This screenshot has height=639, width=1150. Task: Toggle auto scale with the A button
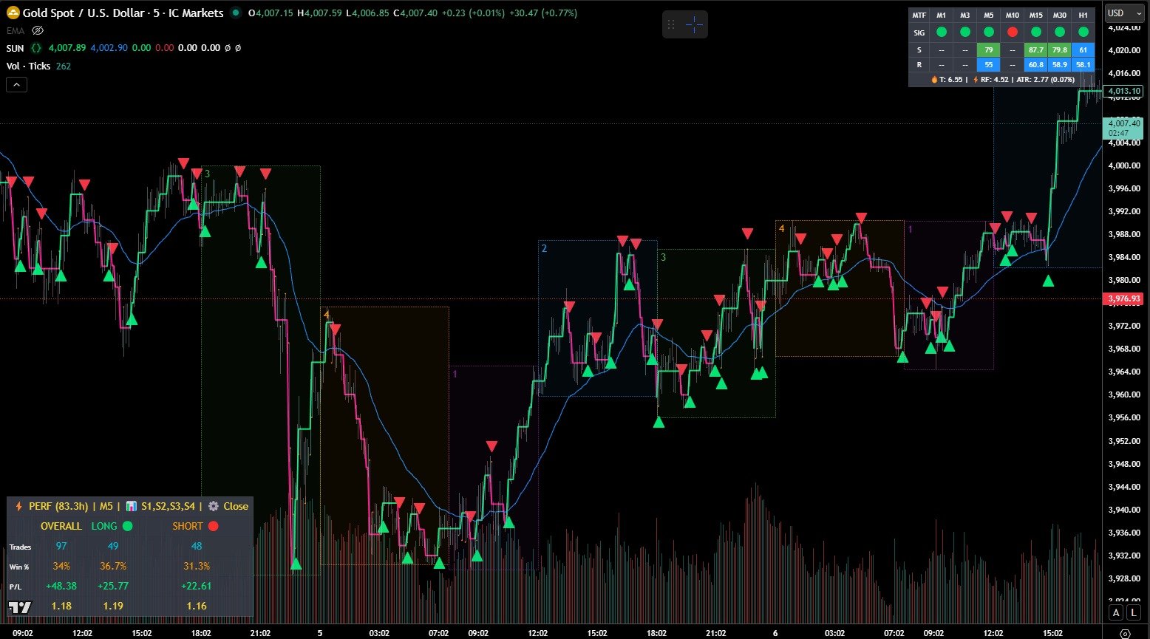(x=1116, y=612)
